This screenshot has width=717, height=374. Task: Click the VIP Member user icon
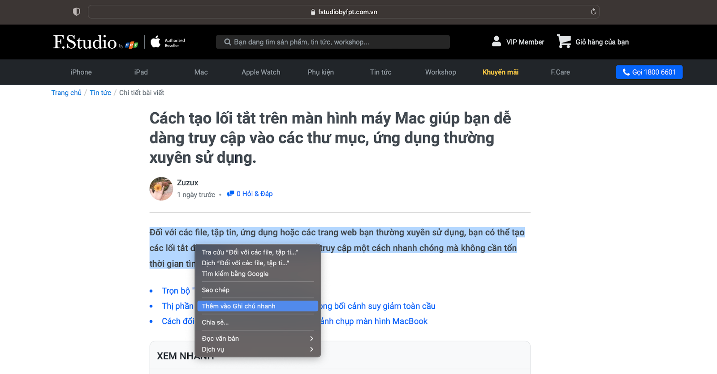click(496, 41)
